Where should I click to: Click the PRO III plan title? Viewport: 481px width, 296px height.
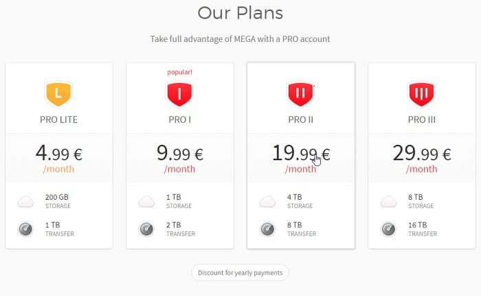tap(422, 119)
